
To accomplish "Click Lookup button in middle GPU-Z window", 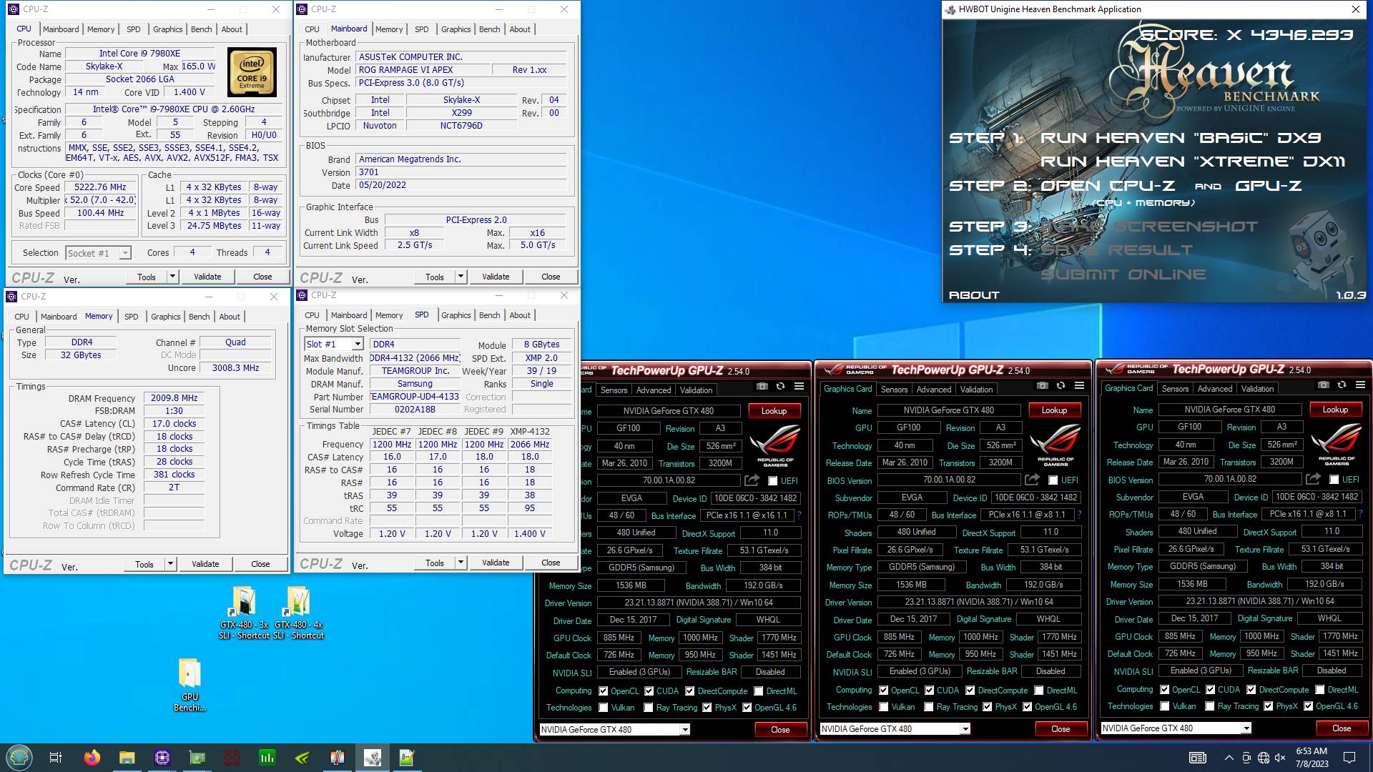I will (x=1054, y=410).
